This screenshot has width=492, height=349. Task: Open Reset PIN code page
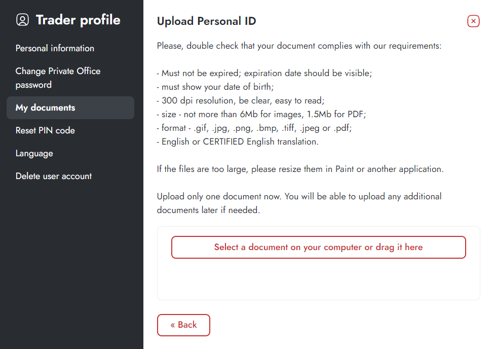coord(45,130)
